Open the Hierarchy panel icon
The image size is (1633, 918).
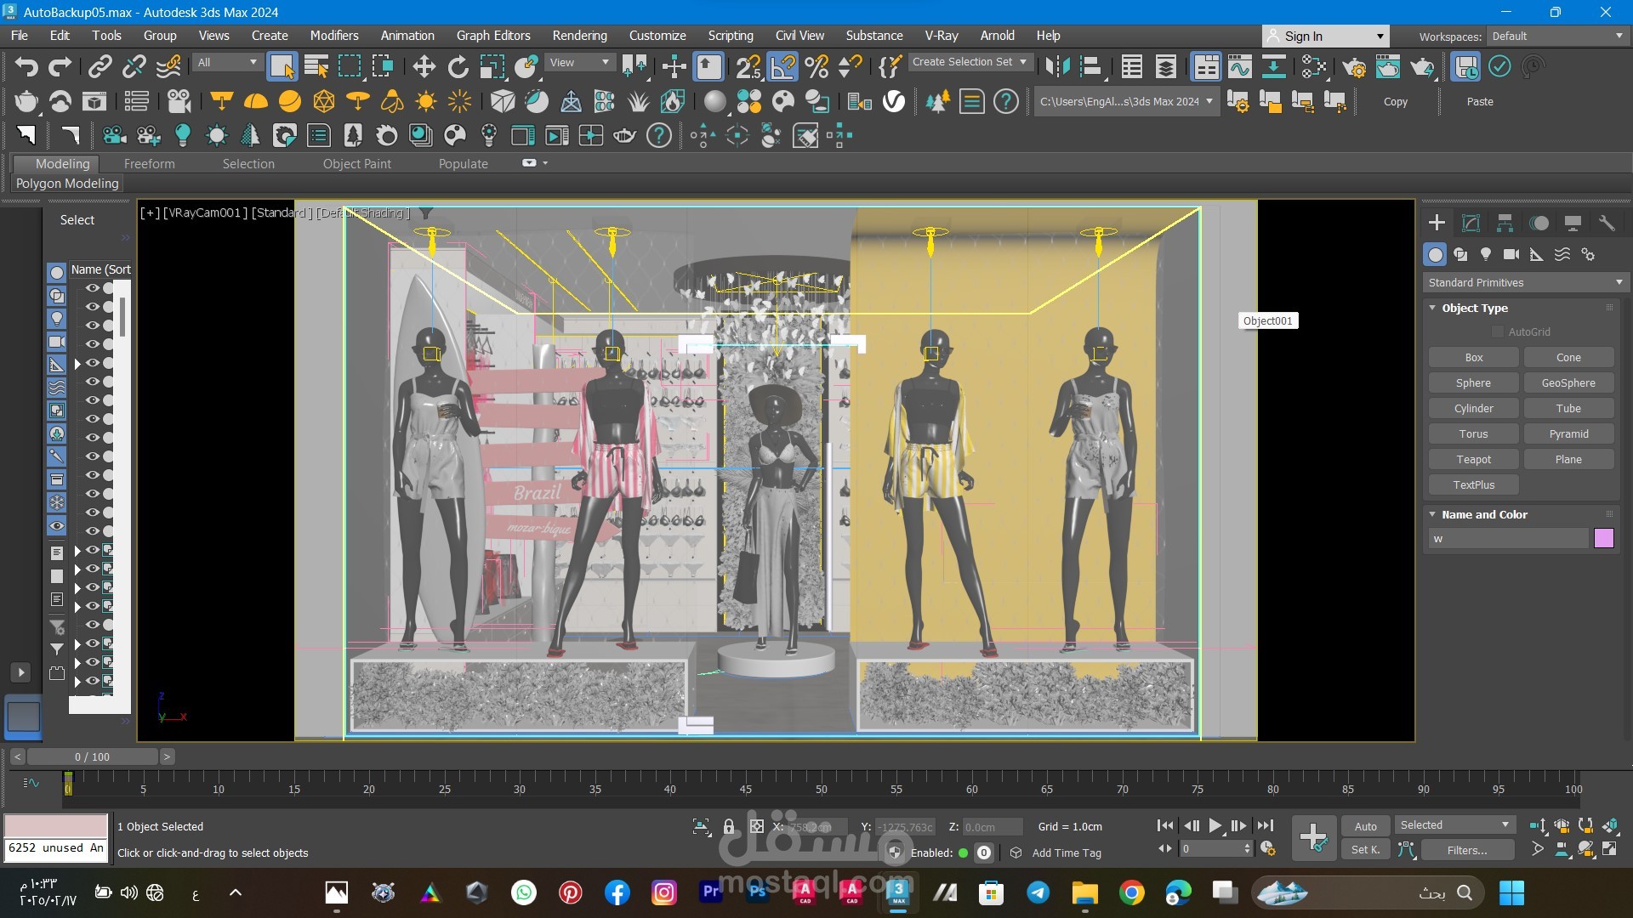coord(1505,223)
